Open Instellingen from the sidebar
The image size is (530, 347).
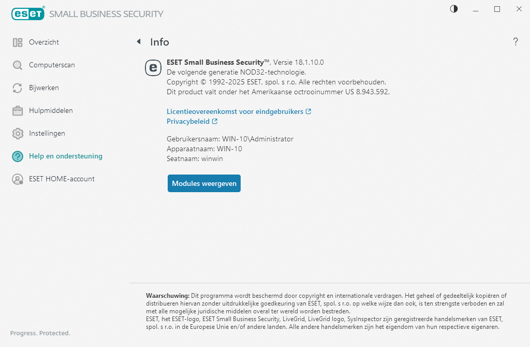coord(47,134)
